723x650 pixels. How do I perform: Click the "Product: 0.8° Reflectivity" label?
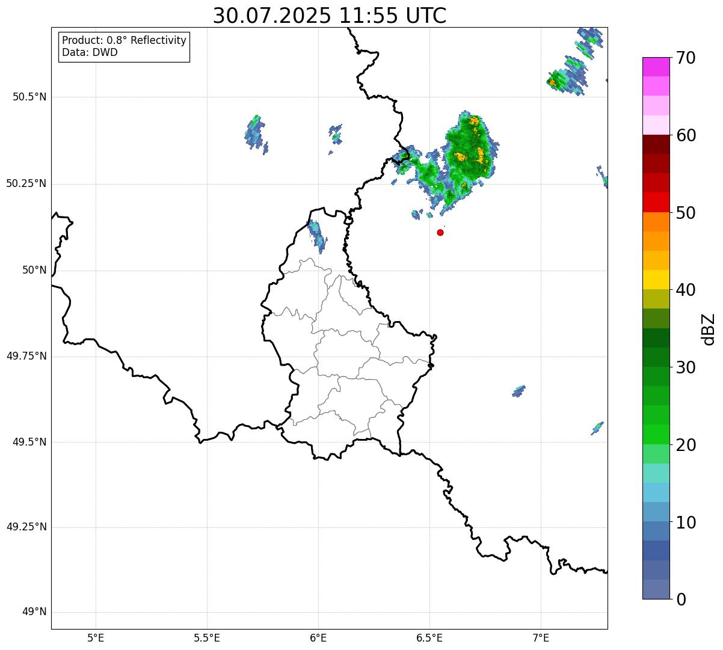pyautogui.click(x=125, y=40)
